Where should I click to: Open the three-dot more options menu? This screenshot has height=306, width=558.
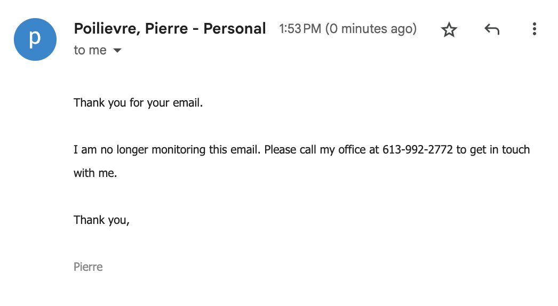(x=534, y=29)
